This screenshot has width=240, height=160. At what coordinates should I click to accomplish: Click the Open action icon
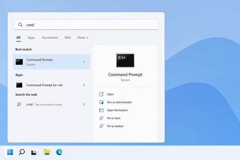point(101,94)
